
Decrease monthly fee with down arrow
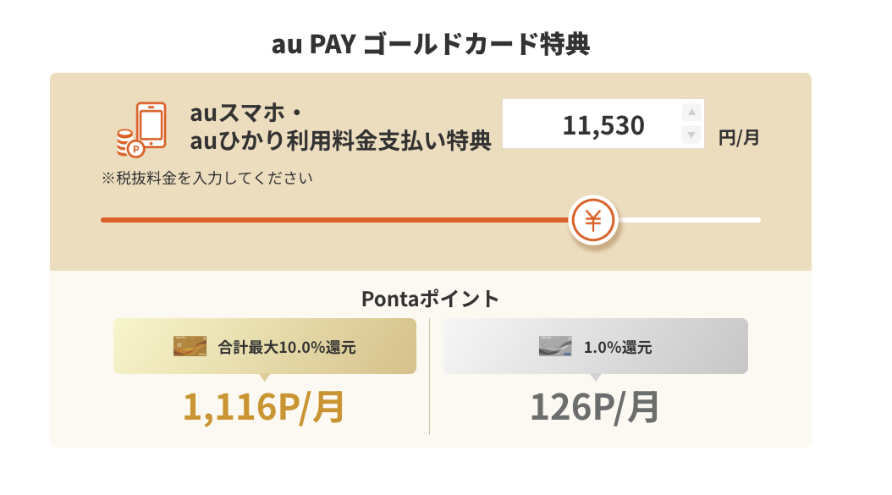[691, 135]
